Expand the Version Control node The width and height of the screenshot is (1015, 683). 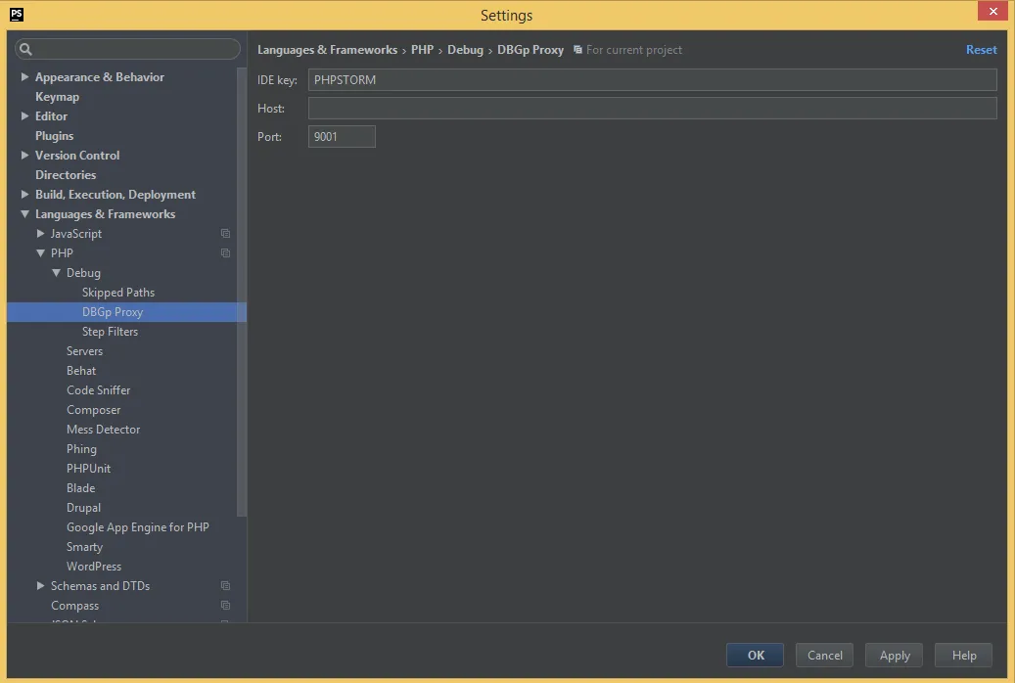click(x=24, y=156)
